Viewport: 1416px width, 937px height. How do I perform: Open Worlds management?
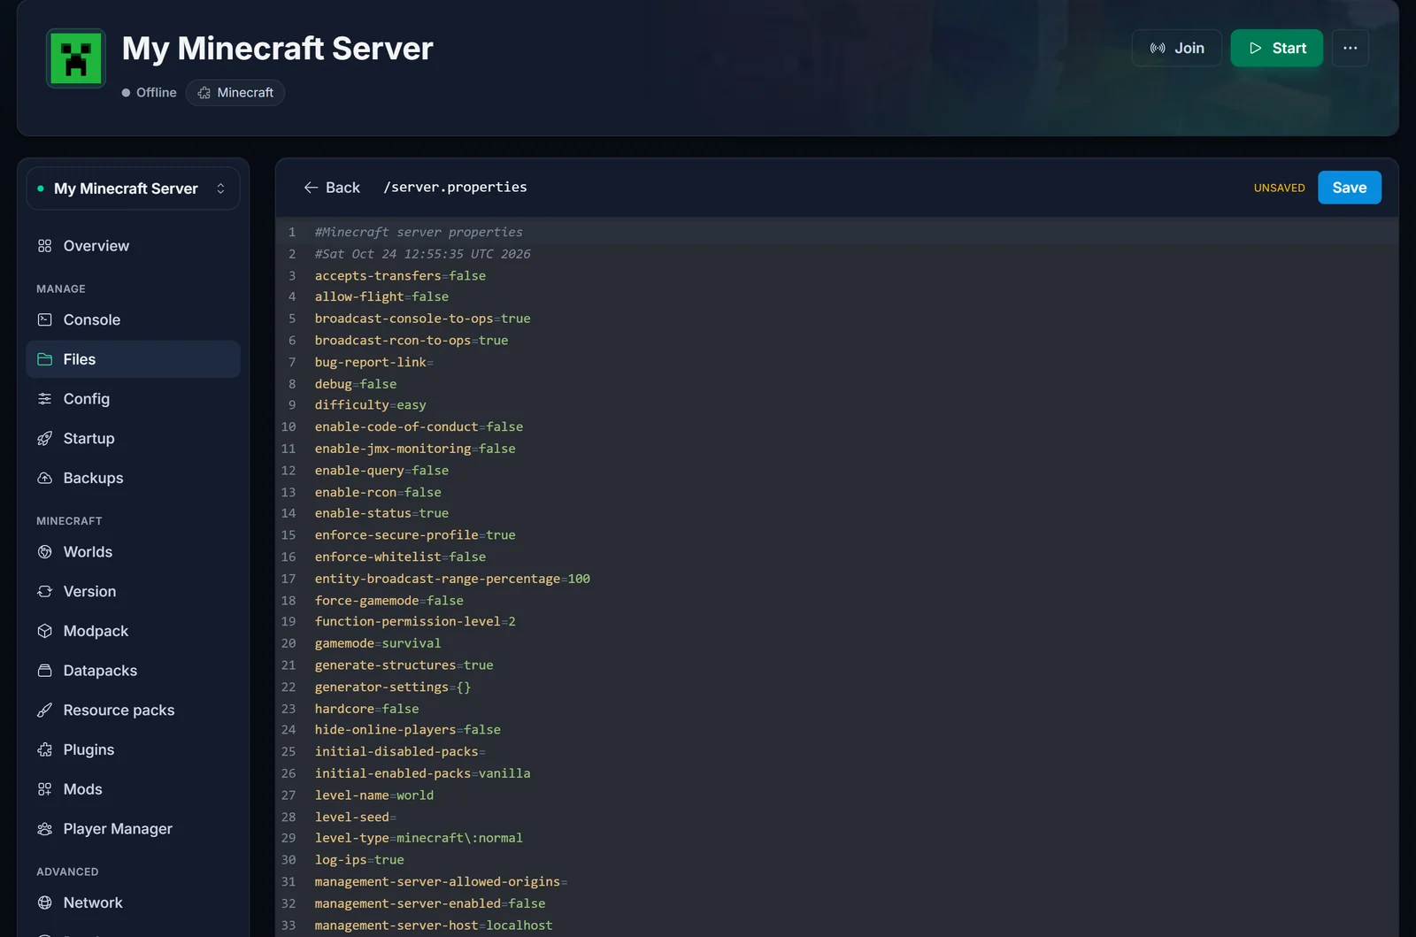click(x=133, y=552)
